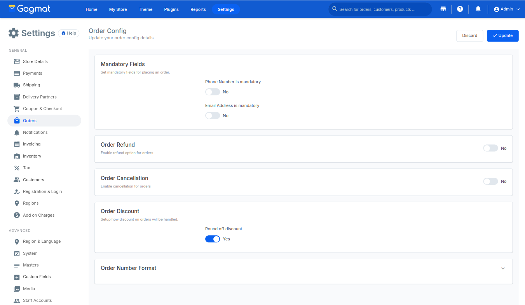Click the Help button beside Settings
Viewport: 525px width, 305px height.
click(x=69, y=33)
